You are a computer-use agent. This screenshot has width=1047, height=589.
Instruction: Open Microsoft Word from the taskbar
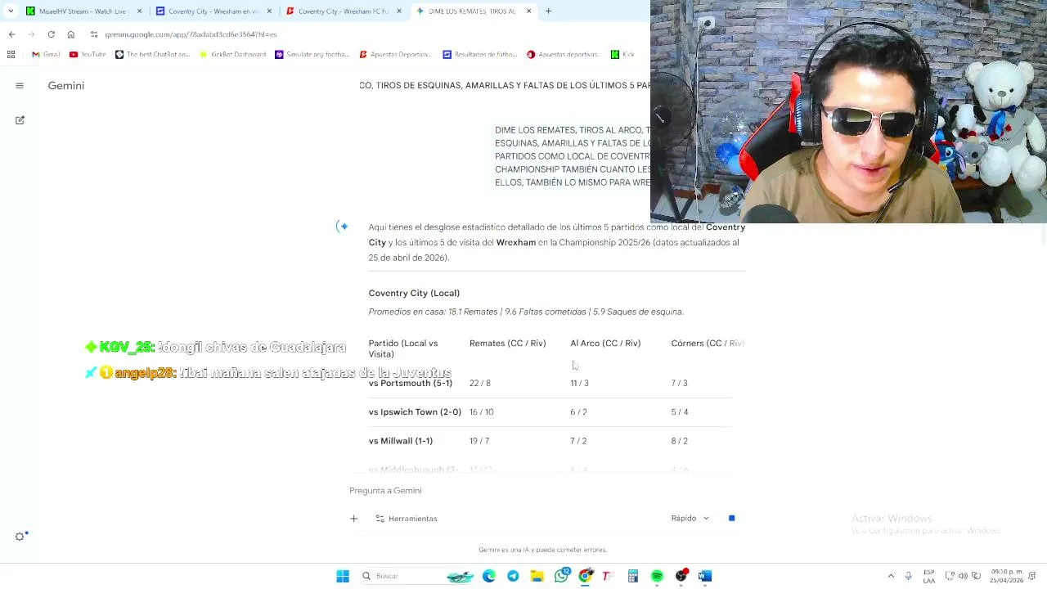tap(705, 576)
